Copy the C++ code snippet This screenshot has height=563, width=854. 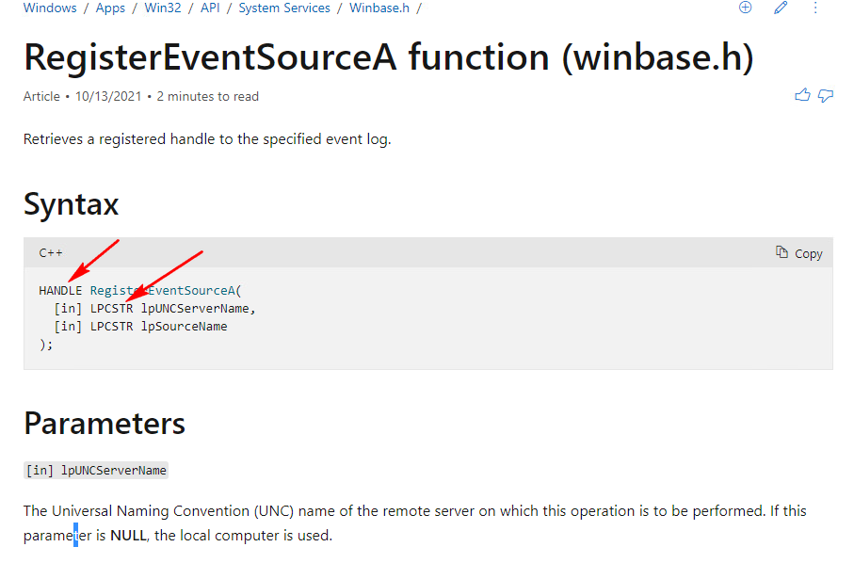click(x=799, y=253)
